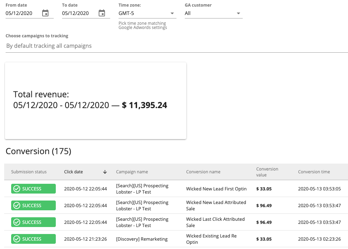Image resolution: width=348 pixels, height=249 pixels.
Task: Click the Click date column header
Action: pos(74,172)
